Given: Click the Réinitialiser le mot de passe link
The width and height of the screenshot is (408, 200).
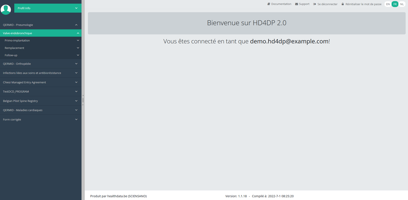Looking at the screenshot, I should click(363, 4).
